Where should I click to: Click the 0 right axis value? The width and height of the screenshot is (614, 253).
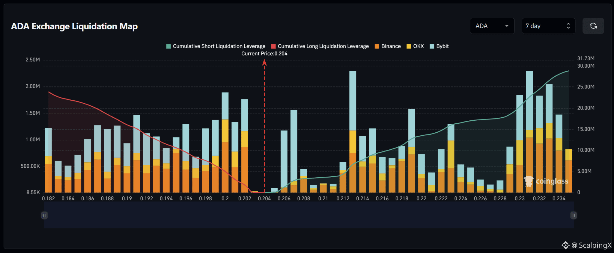(579, 193)
